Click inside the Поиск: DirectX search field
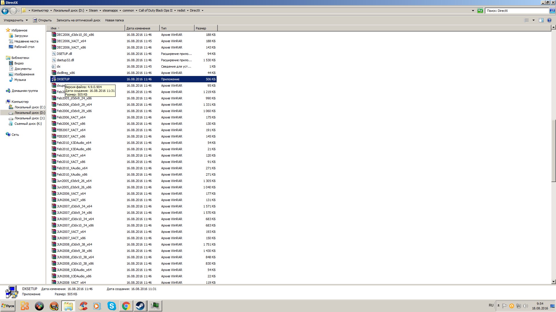The image size is (556, 312). (517, 11)
